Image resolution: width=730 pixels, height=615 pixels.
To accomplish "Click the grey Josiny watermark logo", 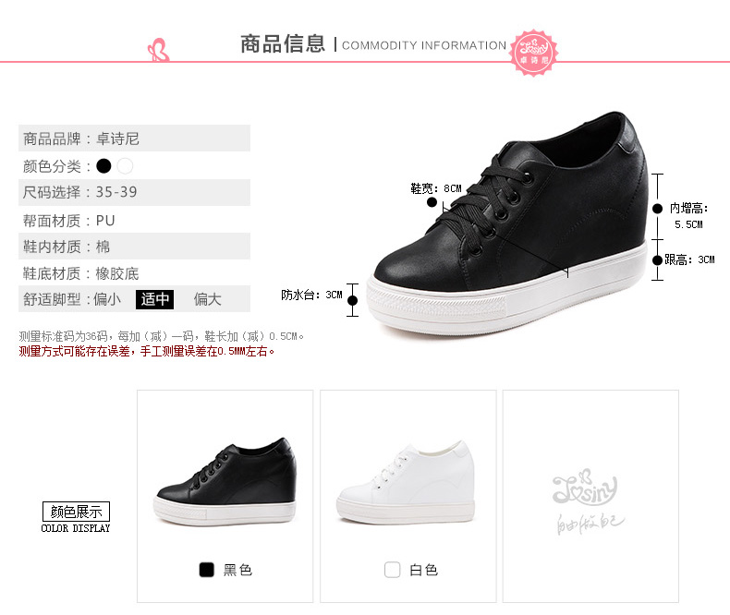I will pyautogui.click(x=588, y=501).
